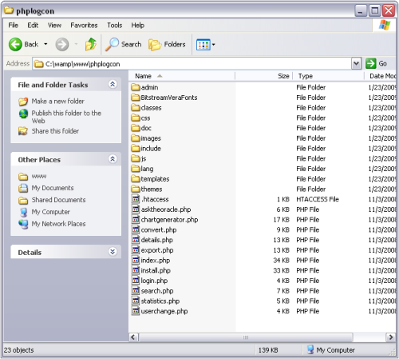Screen dimensions: 399x359
Task: Collapse the Other Places panel
Action: (x=113, y=159)
